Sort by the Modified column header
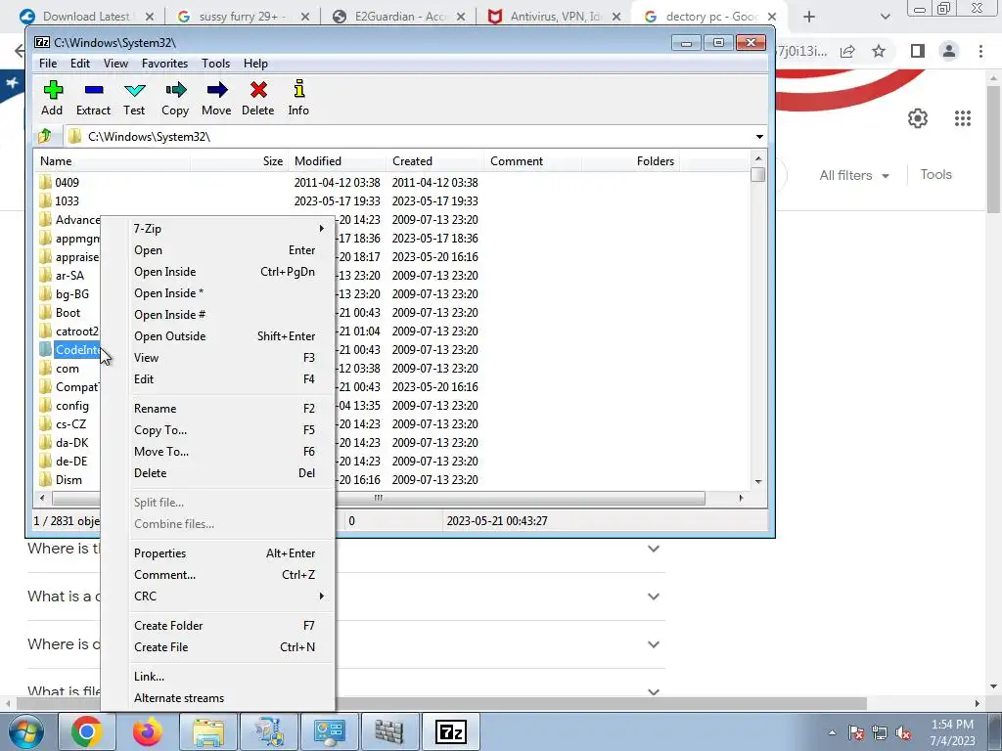 point(337,161)
